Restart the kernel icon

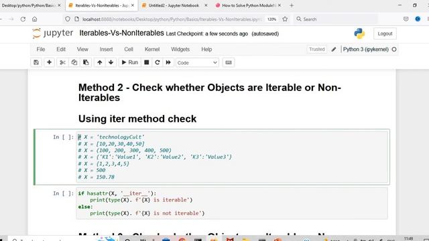coord(158,62)
